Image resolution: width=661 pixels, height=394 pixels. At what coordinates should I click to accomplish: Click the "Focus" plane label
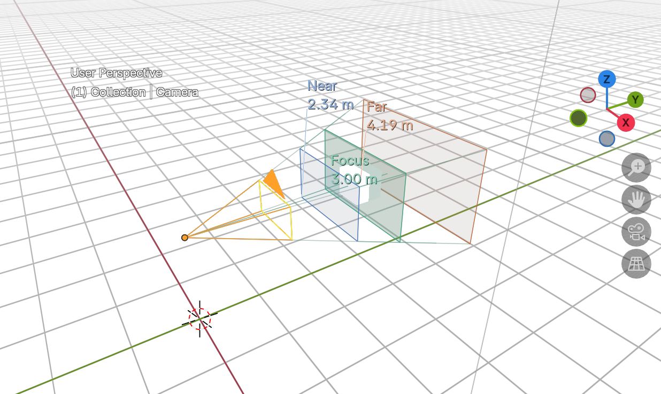tap(350, 160)
